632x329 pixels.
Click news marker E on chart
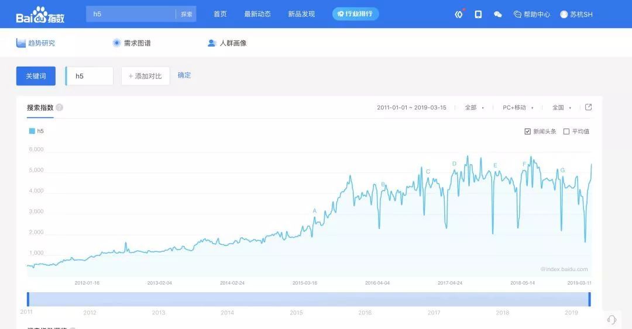tap(495, 165)
